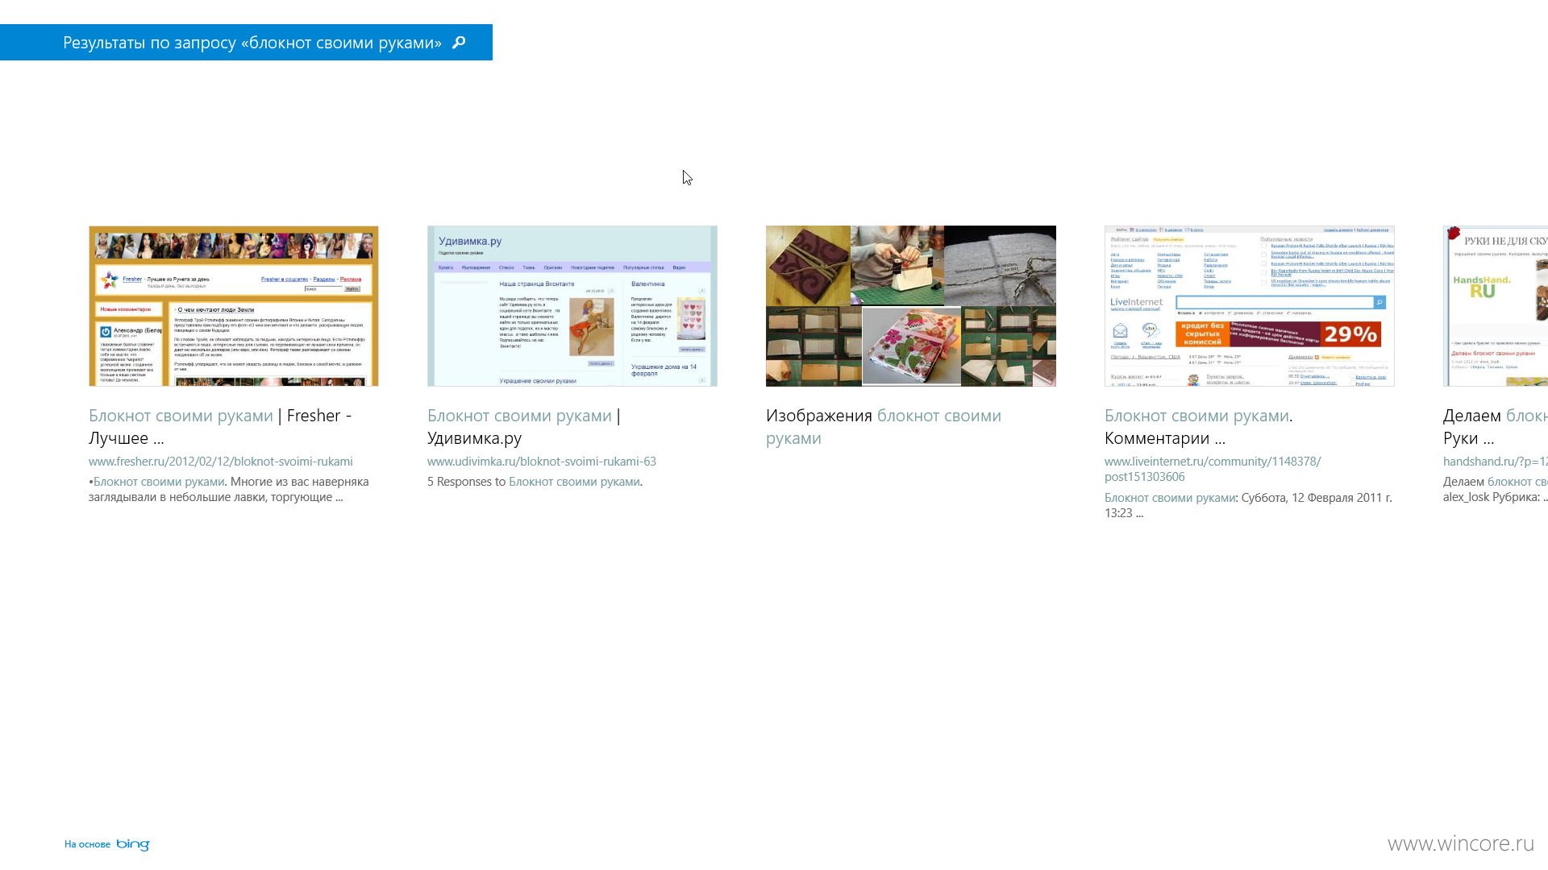Image resolution: width=1548 pixels, height=870 pixels.
Task: Open the 'Блокнот своими руками. Комментарии' title link
Action: pos(1199,427)
